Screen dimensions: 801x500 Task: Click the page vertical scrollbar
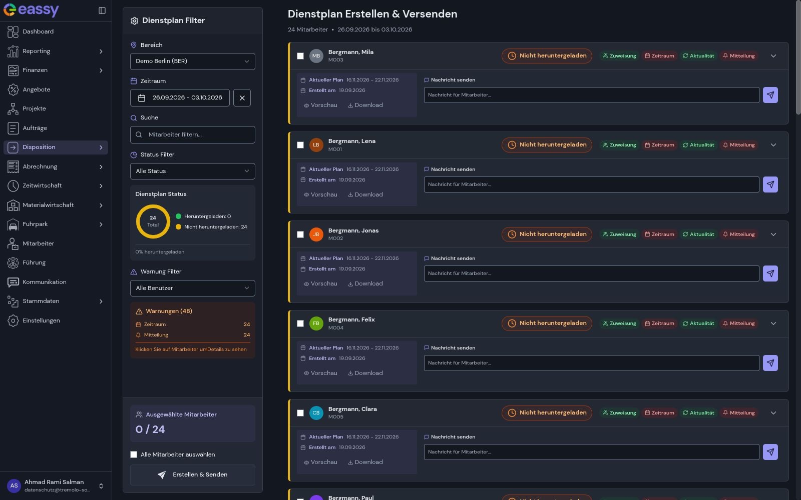(x=798, y=57)
